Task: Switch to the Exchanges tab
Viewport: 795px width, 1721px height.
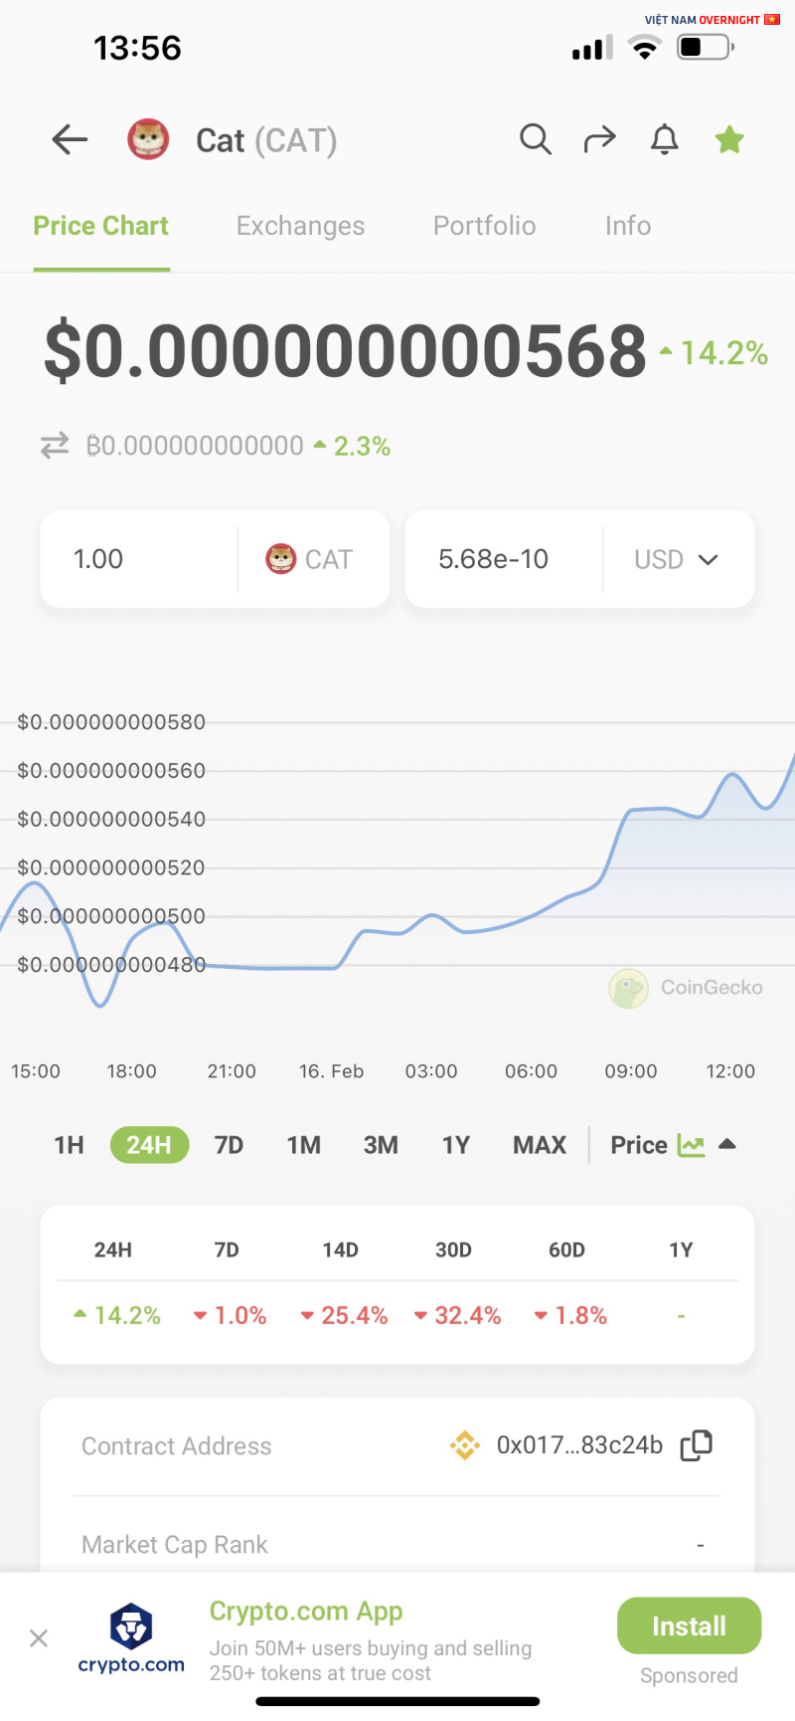Action: pyautogui.click(x=300, y=226)
